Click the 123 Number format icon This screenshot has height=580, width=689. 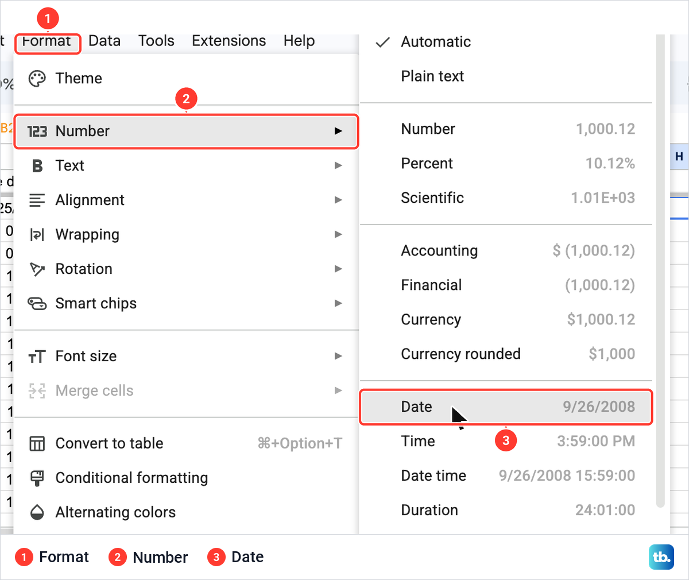point(37,132)
